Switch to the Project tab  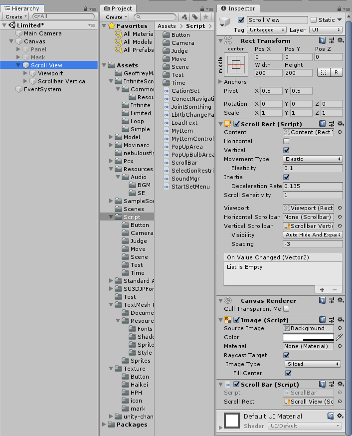[x=118, y=8]
